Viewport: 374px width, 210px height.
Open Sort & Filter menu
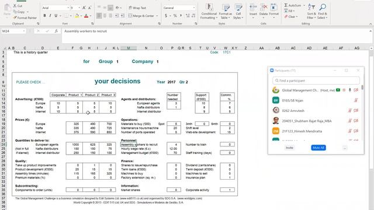(311, 12)
